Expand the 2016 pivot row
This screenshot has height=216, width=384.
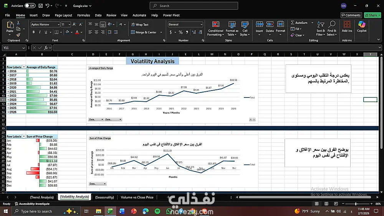pyautogui.click(x=8, y=71)
